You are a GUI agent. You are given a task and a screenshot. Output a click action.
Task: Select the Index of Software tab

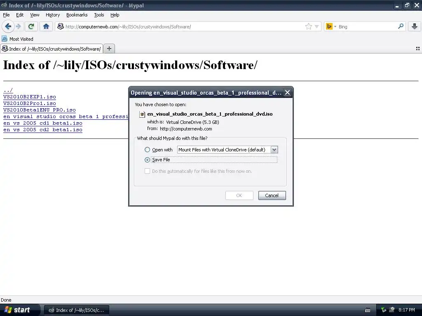(52, 49)
